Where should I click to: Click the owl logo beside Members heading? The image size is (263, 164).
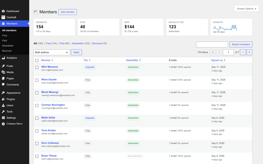click(35, 12)
